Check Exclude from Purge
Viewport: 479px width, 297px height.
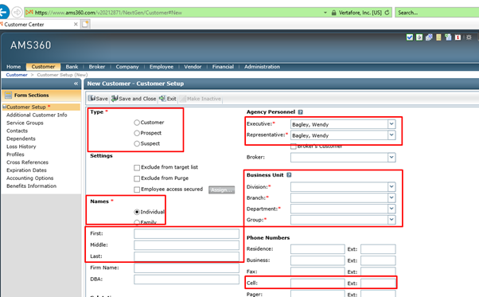tap(137, 178)
